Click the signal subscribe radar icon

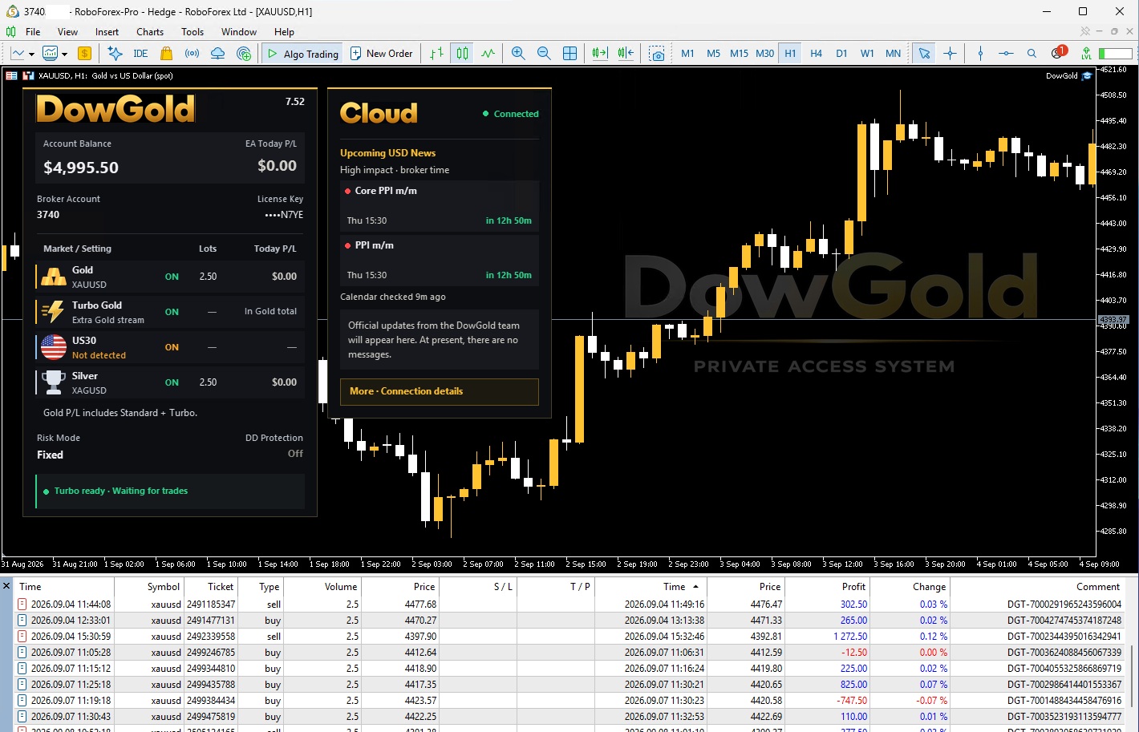[244, 54]
